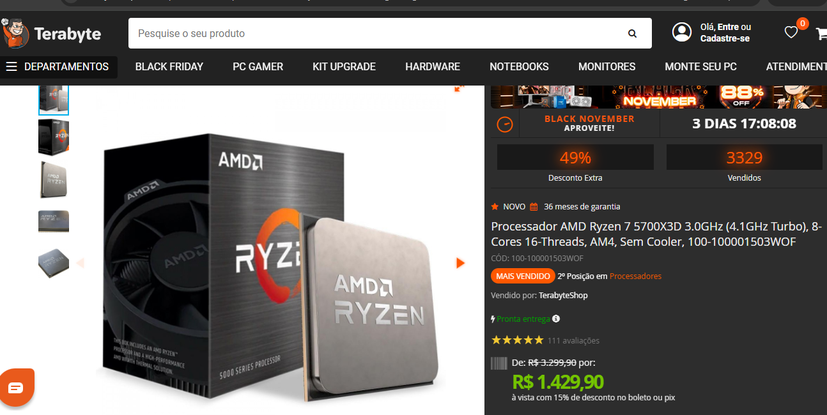Open the wishlist heart icon

[791, 33]
